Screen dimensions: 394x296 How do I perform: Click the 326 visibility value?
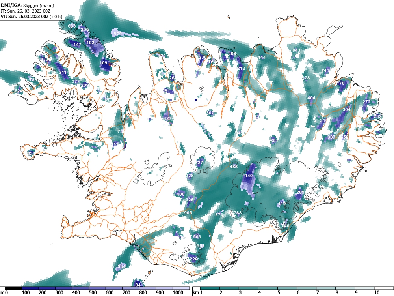coord(190,200)
